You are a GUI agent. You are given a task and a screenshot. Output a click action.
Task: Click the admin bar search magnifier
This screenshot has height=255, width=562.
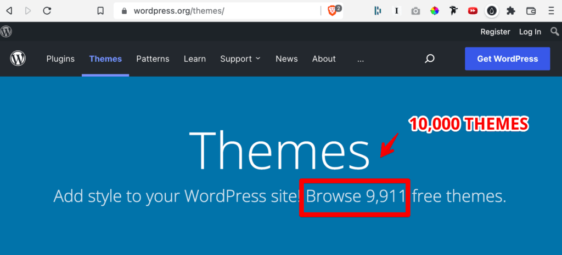[554, 32]
